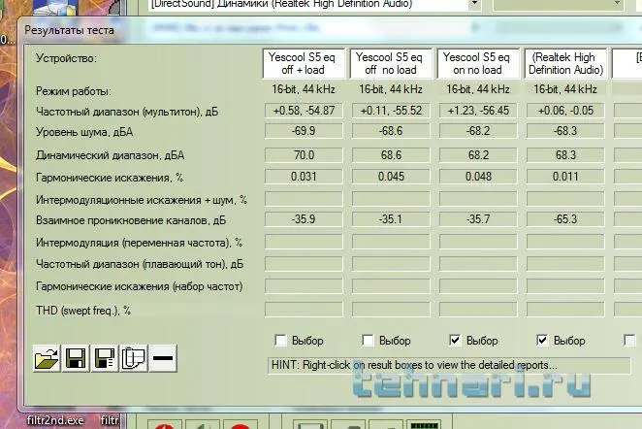Image resolution: width=642 pixels, height=429 pixels.
Task: Click the save results floppy icon
Action: click(76, 358)
